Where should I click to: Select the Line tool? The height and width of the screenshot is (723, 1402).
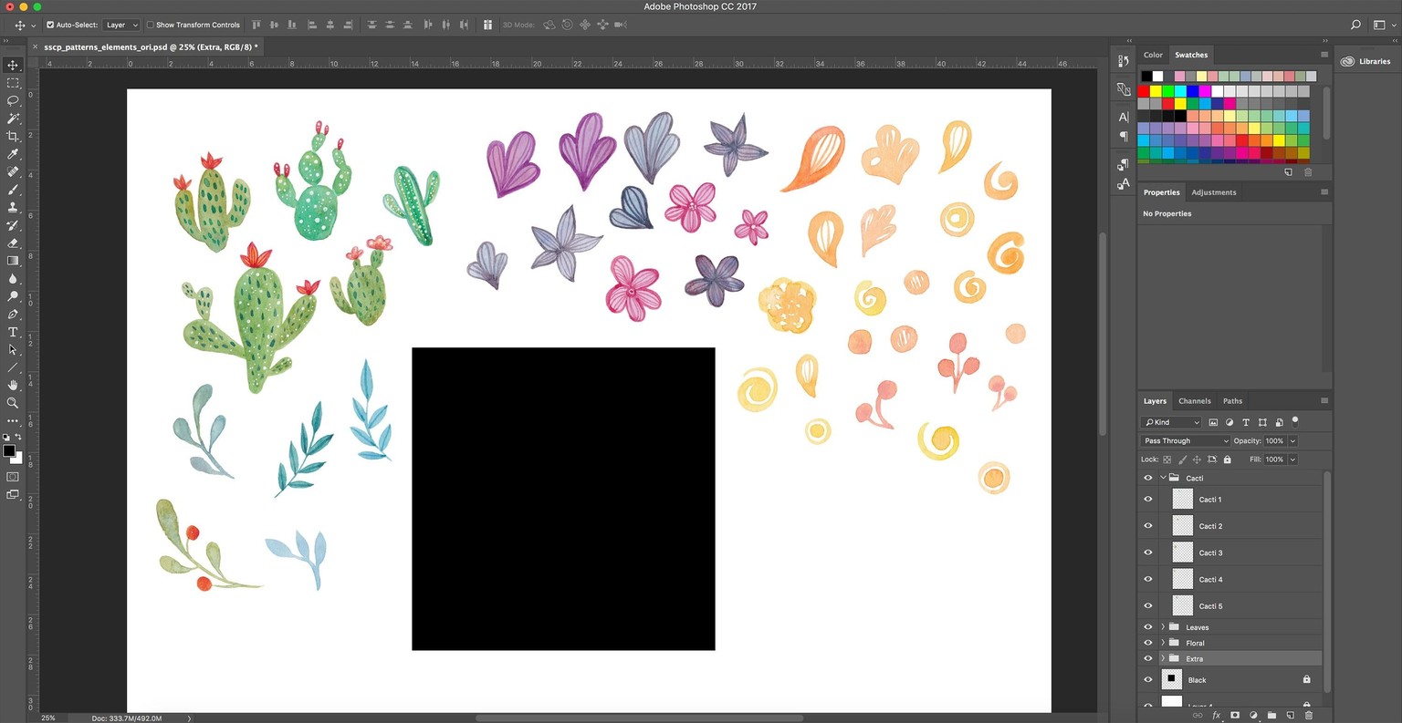coord(13,367)
